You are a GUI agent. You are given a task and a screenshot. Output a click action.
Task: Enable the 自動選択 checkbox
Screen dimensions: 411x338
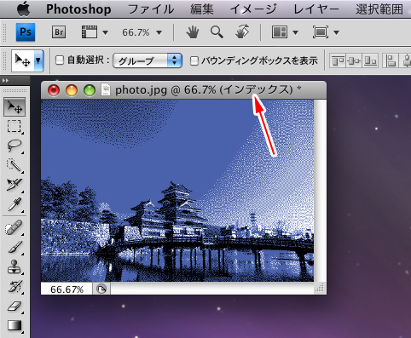pyautogui.click(x=59, y=60)
